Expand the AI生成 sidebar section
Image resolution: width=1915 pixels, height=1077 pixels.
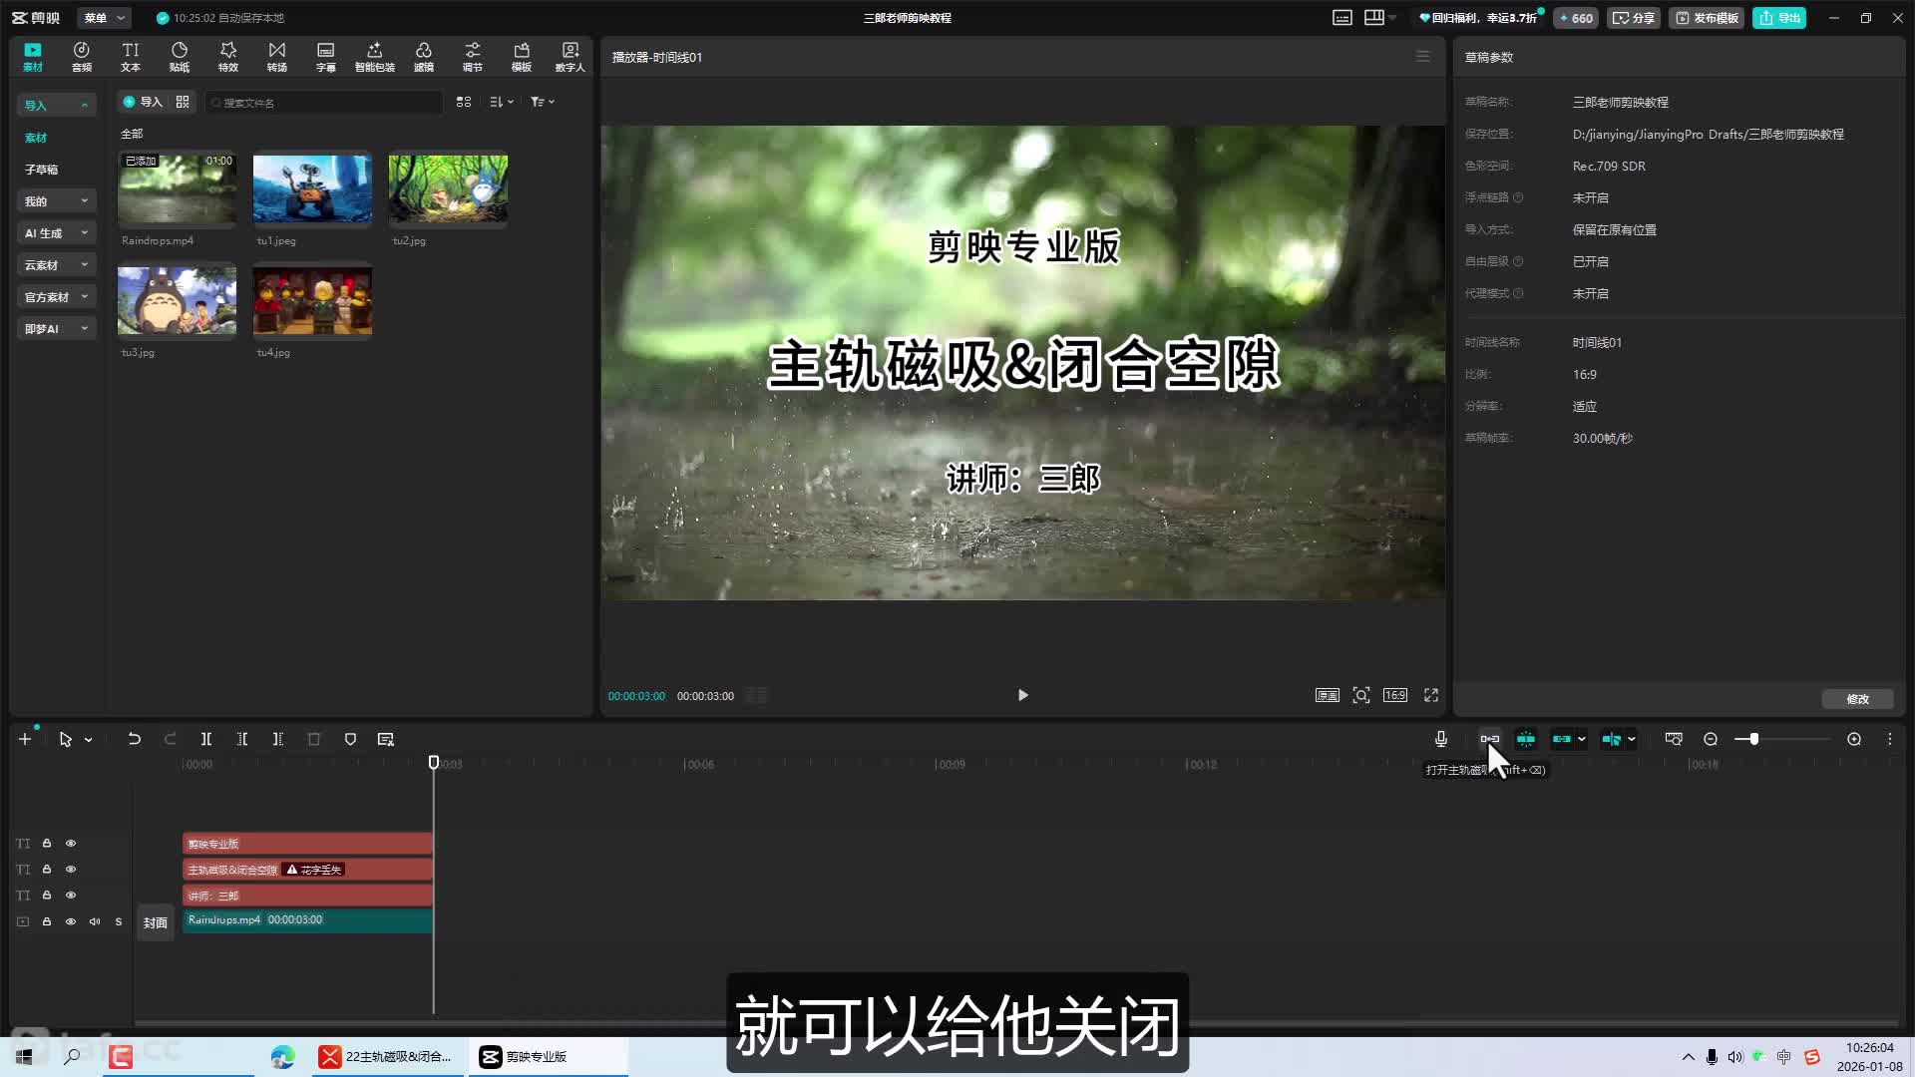click(56, 233)
